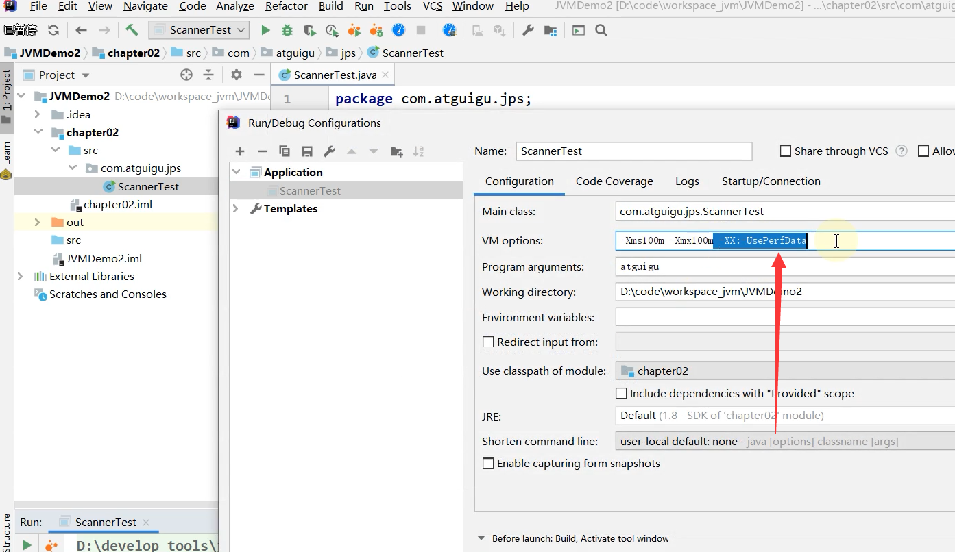Close the ScannerTest.java editor tab

coord(385,75)
